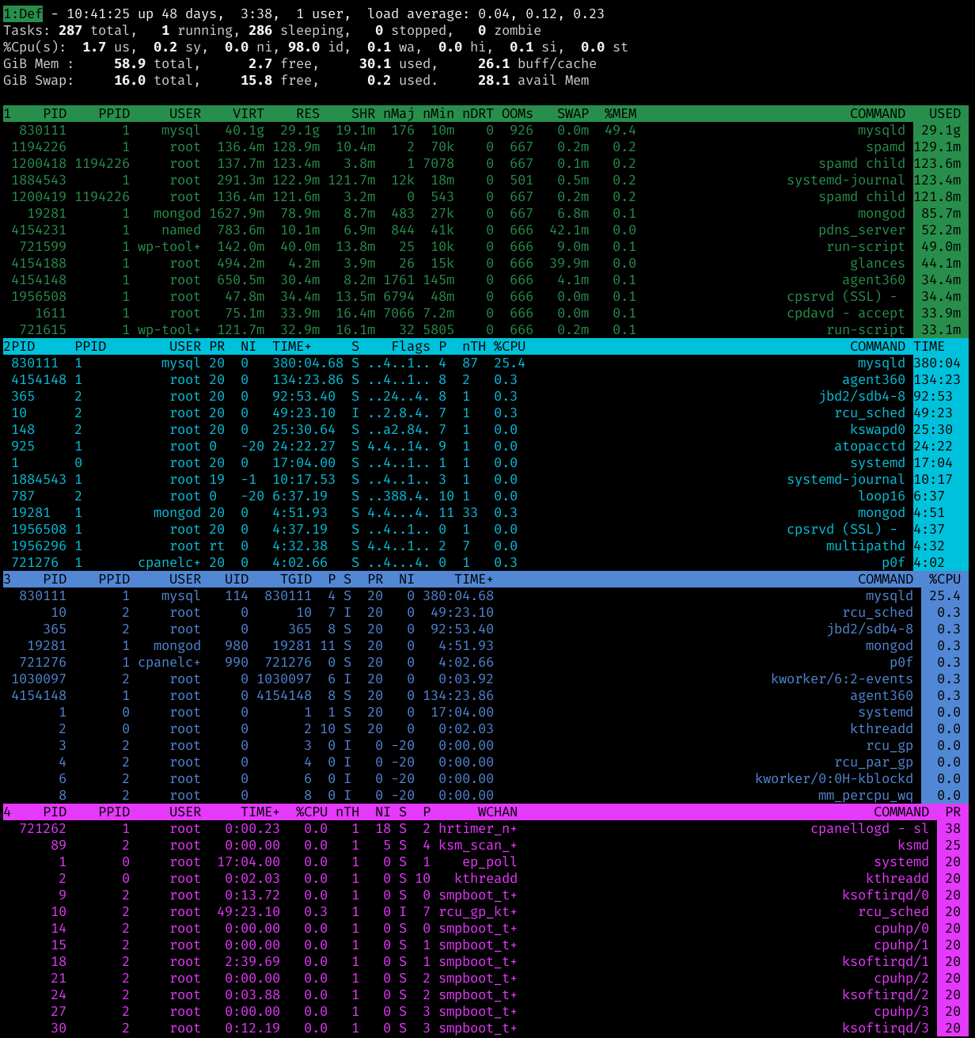Click the '15.8 free' swap value
Image resolution: width=975 pixels, height=1038 pixels.
click(276, 80)
